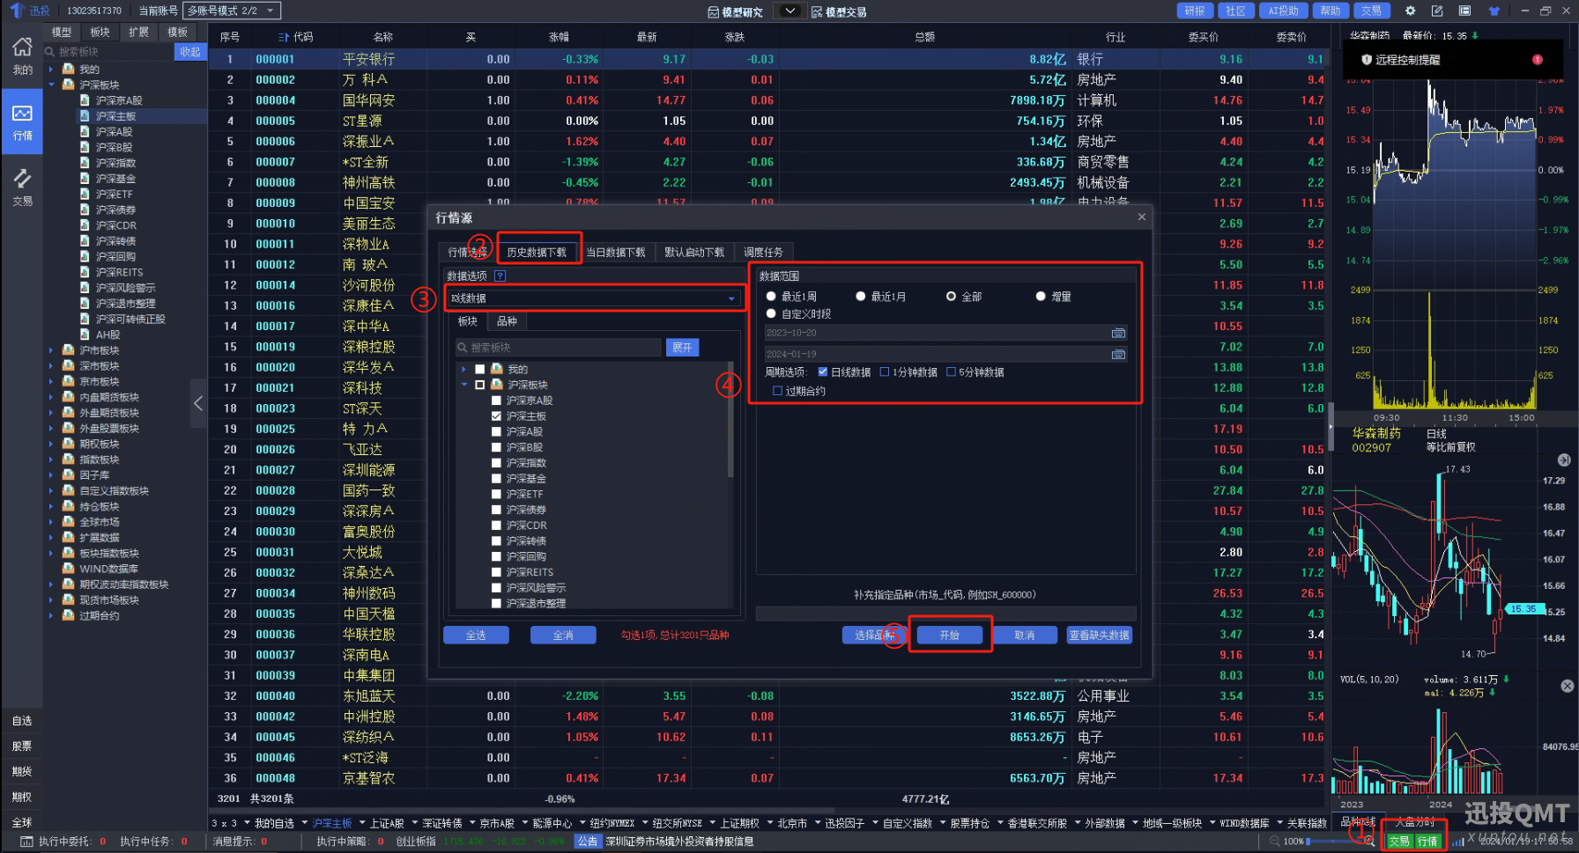The image size is (1579, 853).
Task: Click the round arrow icon above the K-line chart
Action: point(1564,460)
